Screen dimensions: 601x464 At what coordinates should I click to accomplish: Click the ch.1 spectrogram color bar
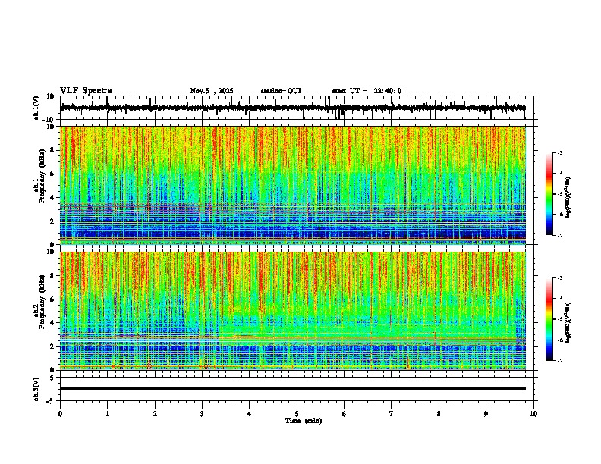(549, 194)
